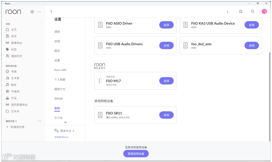
Task: Open 播放行为 playback settings tab
Action: click(60, 89)
